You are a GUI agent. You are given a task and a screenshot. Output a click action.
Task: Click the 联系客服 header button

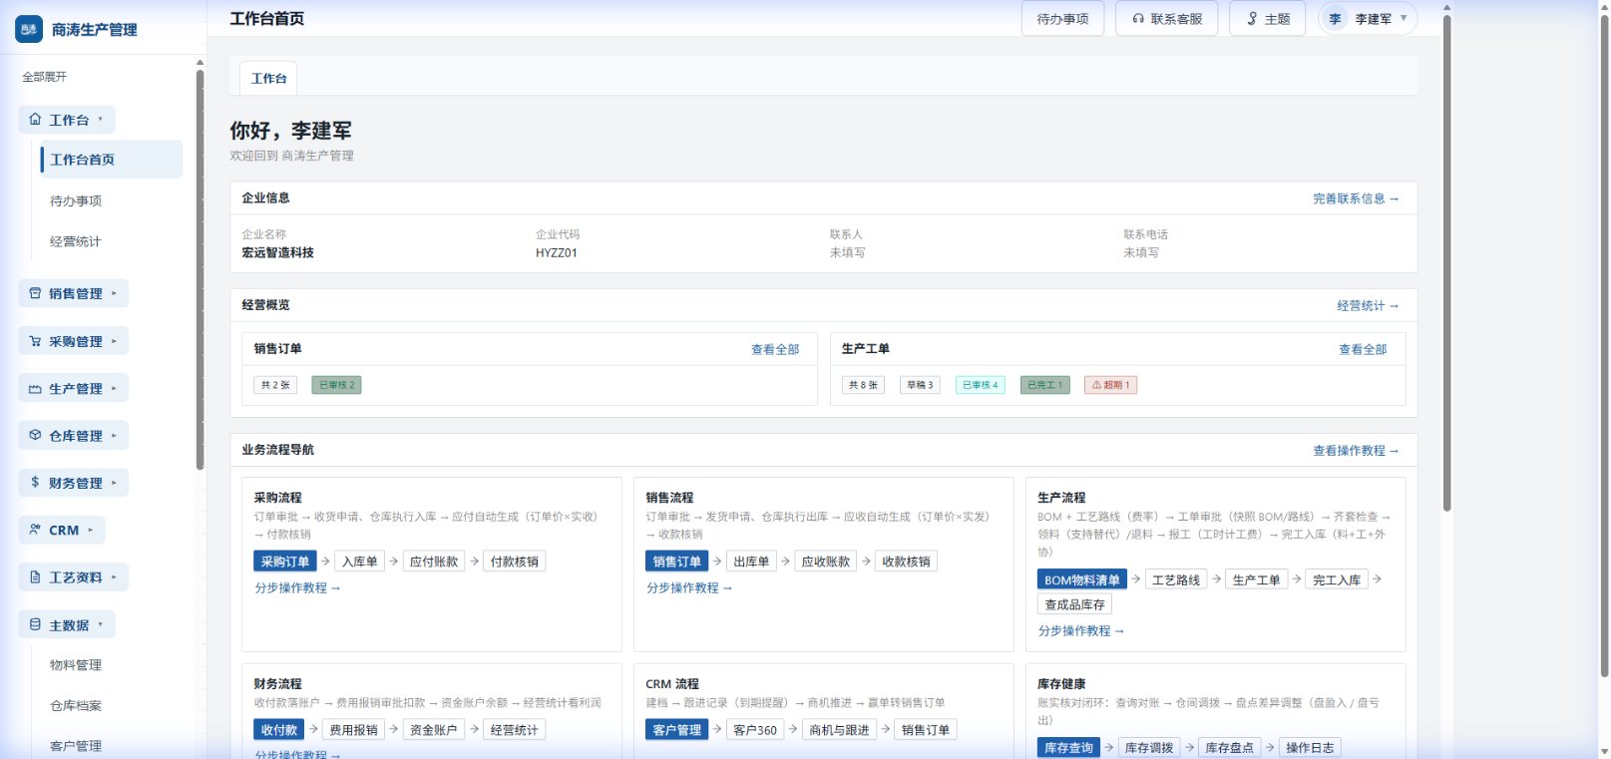pos(1167,19)
